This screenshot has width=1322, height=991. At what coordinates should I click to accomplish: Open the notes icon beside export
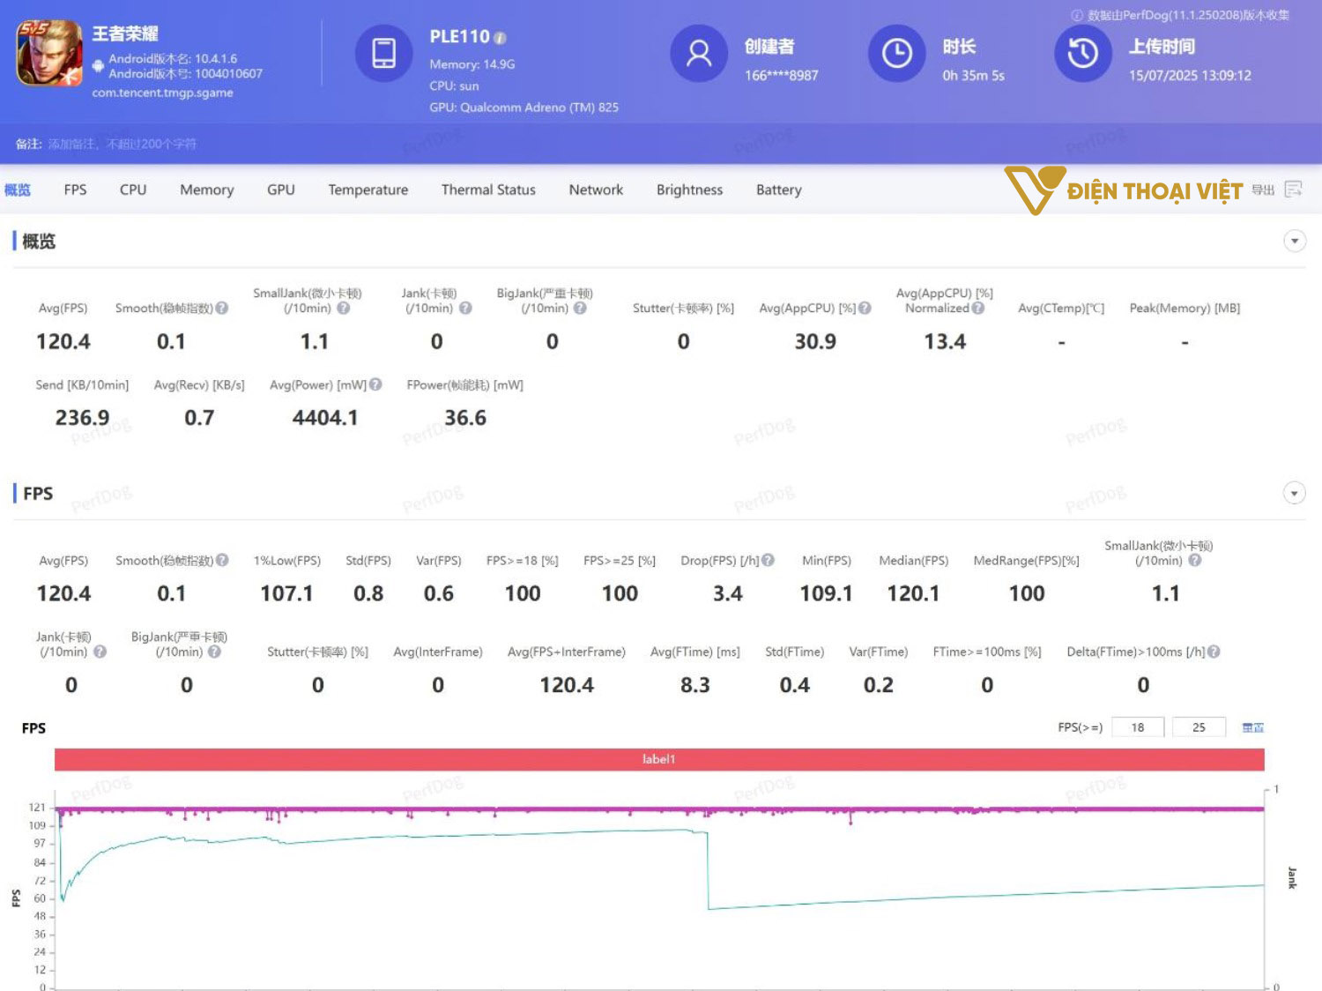coord(1293,190)
